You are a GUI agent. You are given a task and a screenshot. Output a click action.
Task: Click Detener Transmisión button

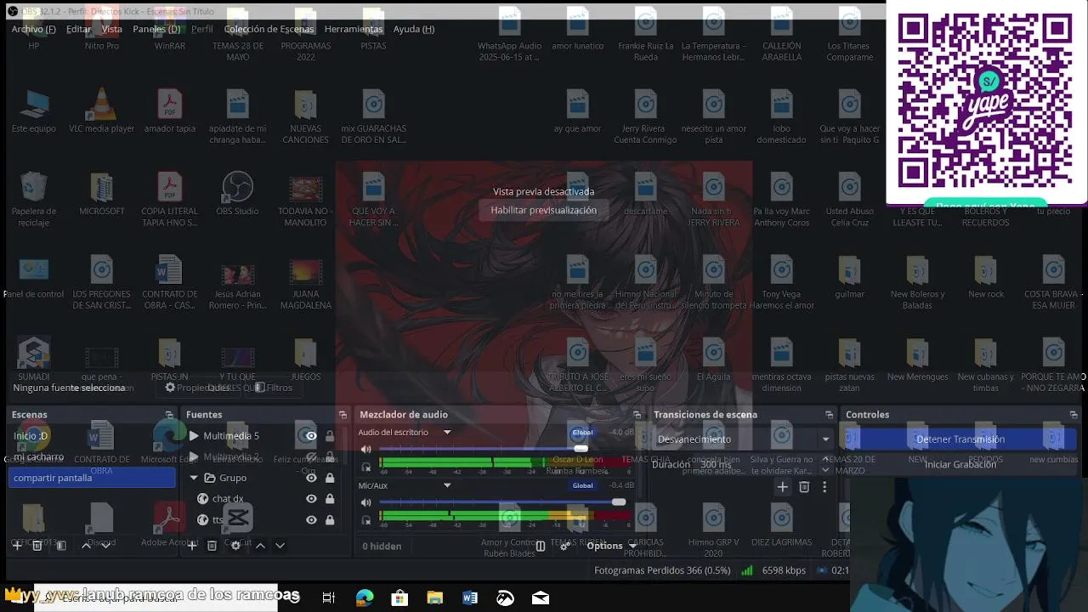tap(960, 439)
